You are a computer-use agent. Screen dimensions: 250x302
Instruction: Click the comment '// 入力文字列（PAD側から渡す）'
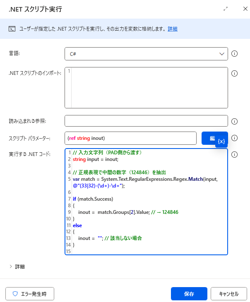(x=108, y=153)
